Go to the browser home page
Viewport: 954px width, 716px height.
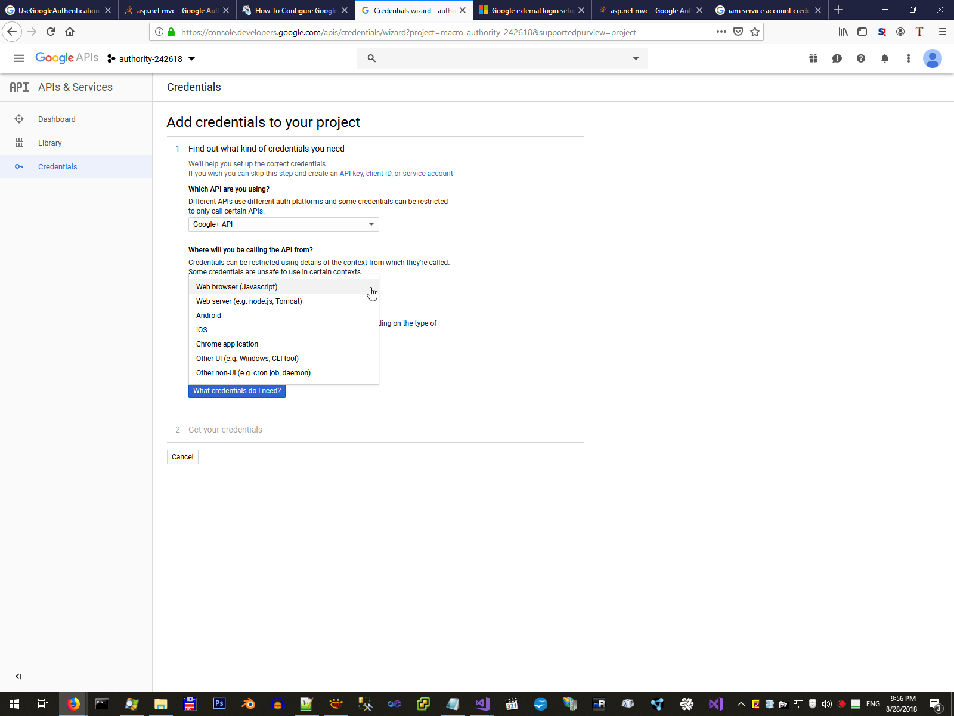pos(70,32)
